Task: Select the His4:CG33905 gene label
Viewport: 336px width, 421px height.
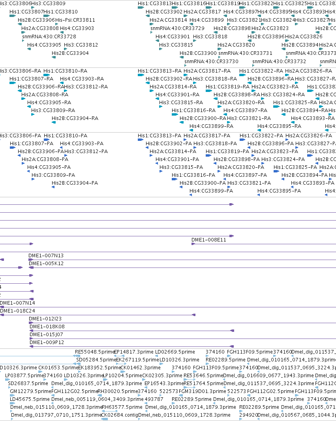Action: click(44, 45)
